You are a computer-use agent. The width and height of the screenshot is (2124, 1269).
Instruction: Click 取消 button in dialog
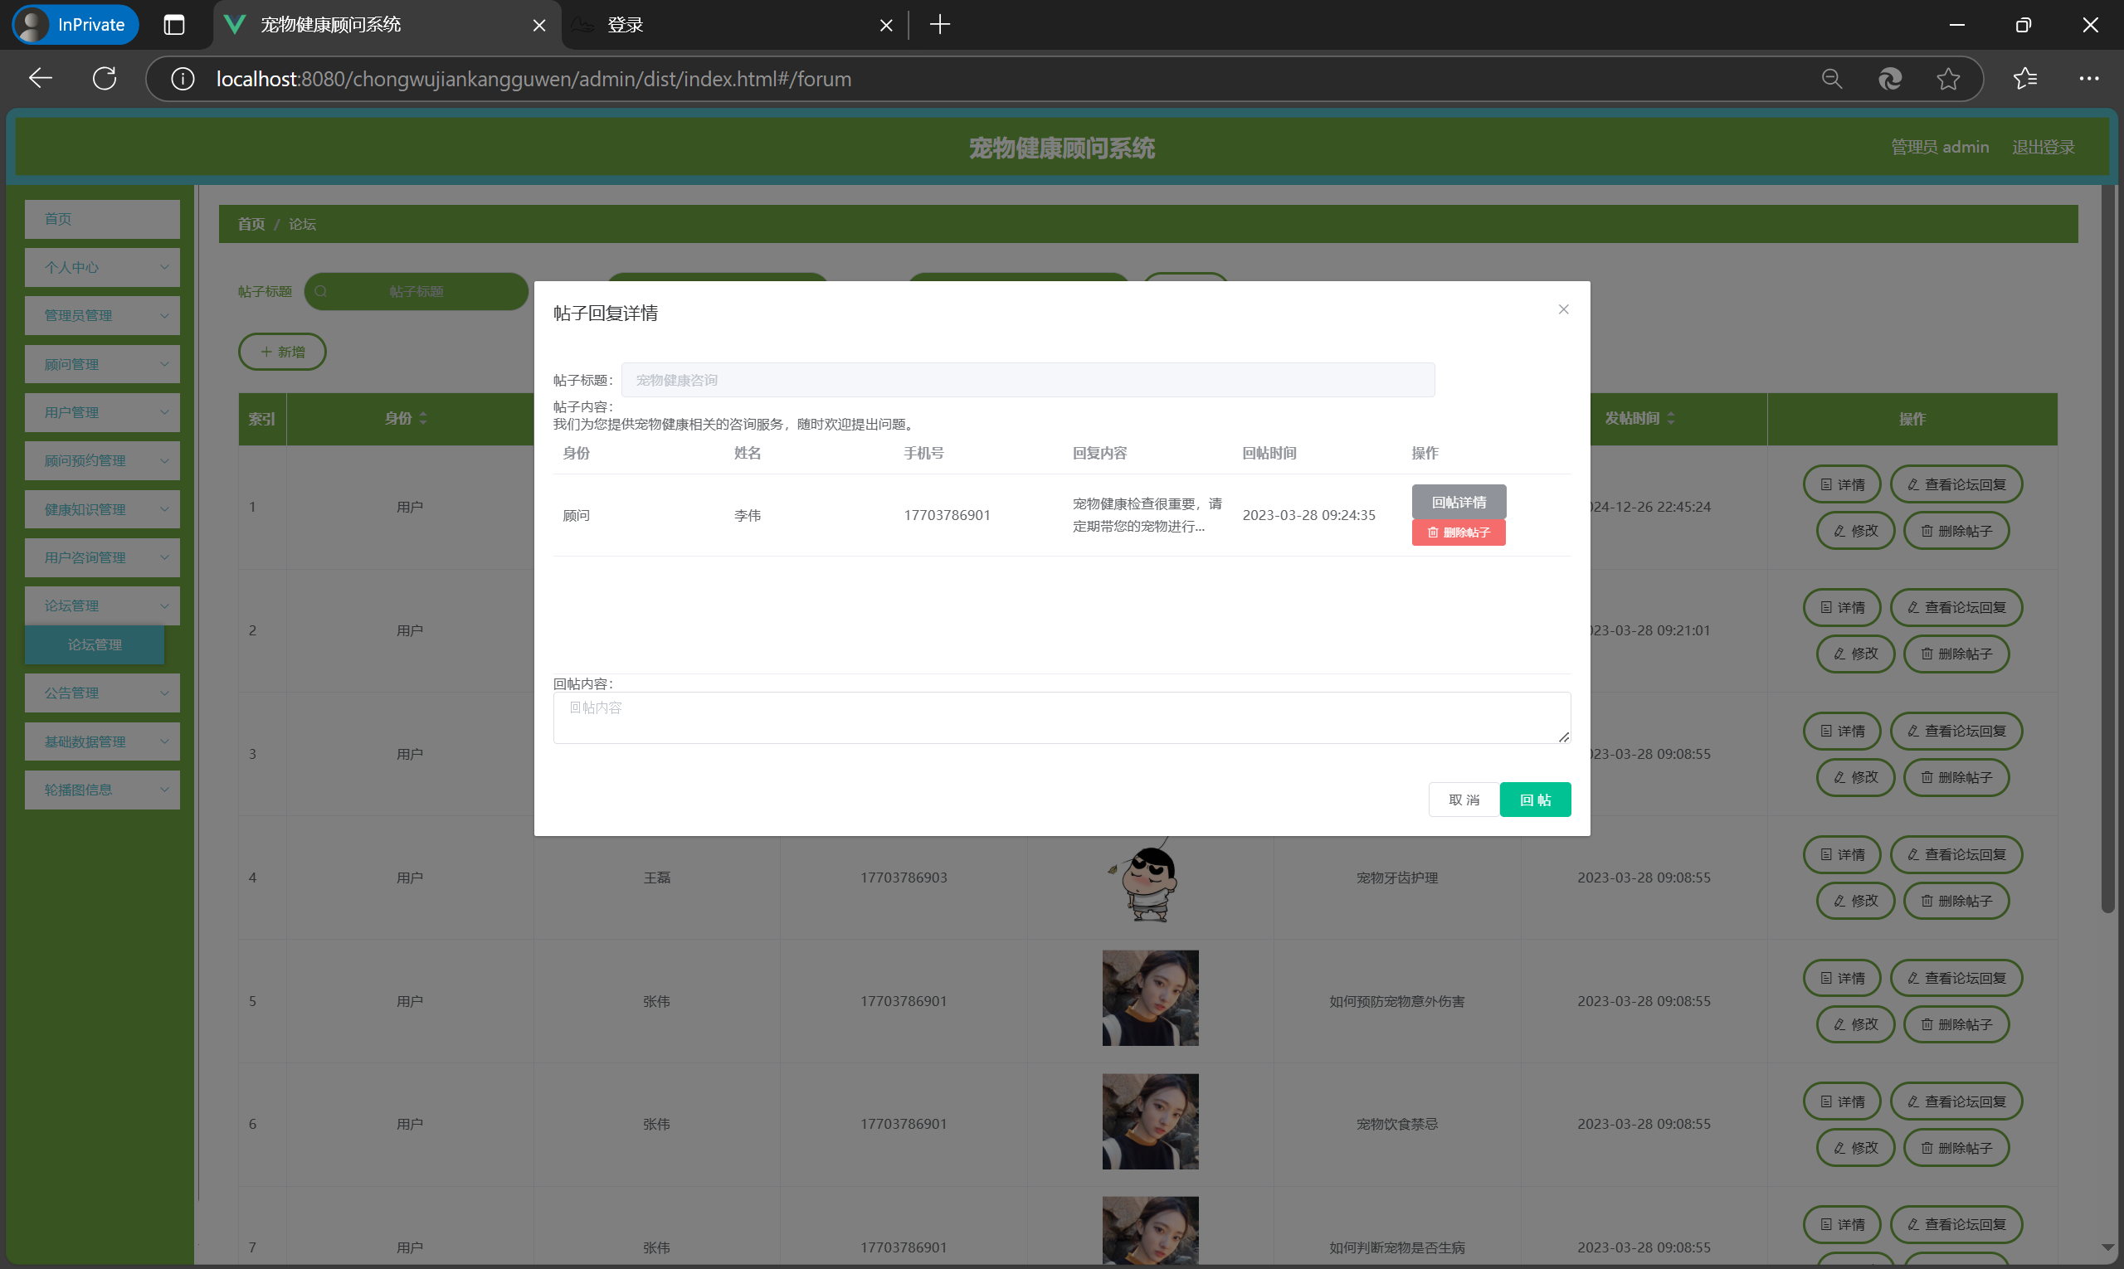click(1463, 800)
